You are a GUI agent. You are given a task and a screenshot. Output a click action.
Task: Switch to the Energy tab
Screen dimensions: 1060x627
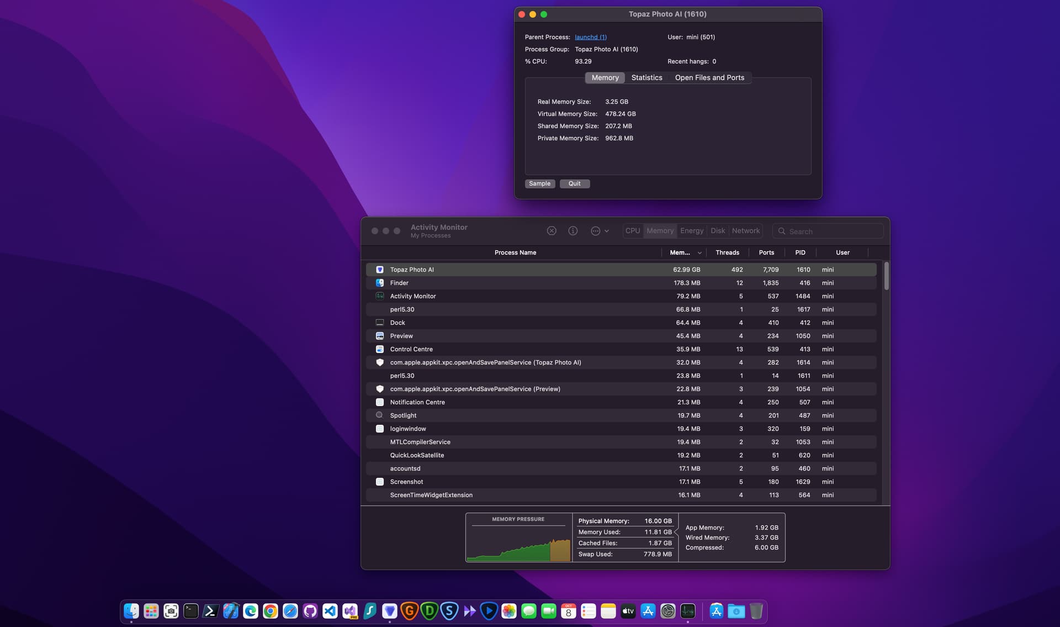[x=691, y=231]
